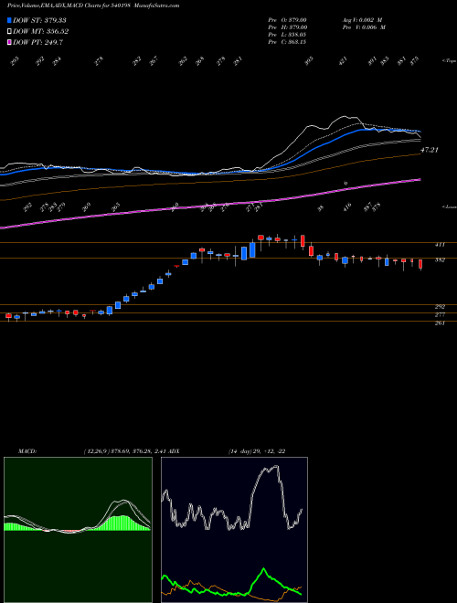Click the 47.21 label beside EMA lines

[x=430, y=150]
